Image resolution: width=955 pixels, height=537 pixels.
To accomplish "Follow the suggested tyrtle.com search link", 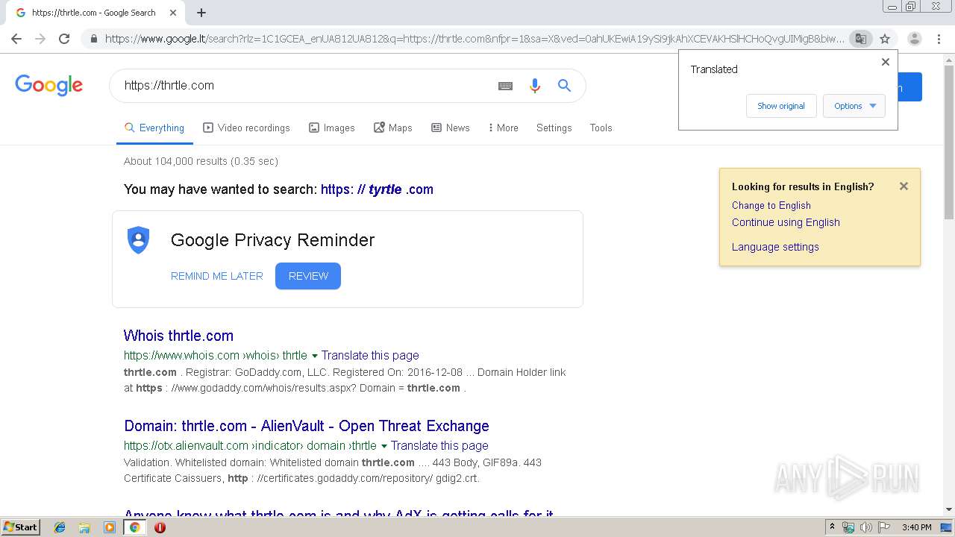I will pos(377,189).
